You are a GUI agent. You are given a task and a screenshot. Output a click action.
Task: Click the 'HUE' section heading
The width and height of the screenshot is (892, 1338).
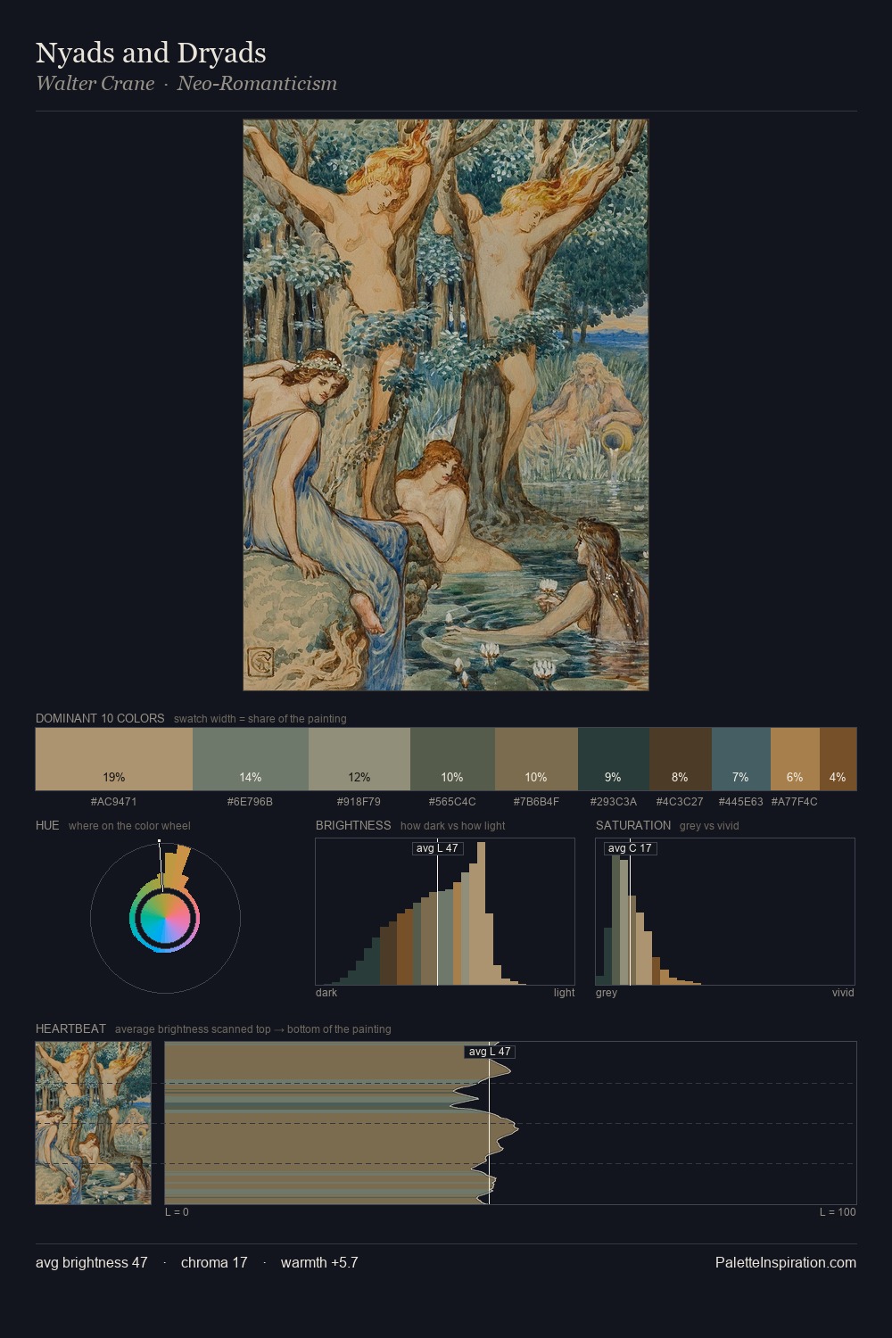coord(47,825)
